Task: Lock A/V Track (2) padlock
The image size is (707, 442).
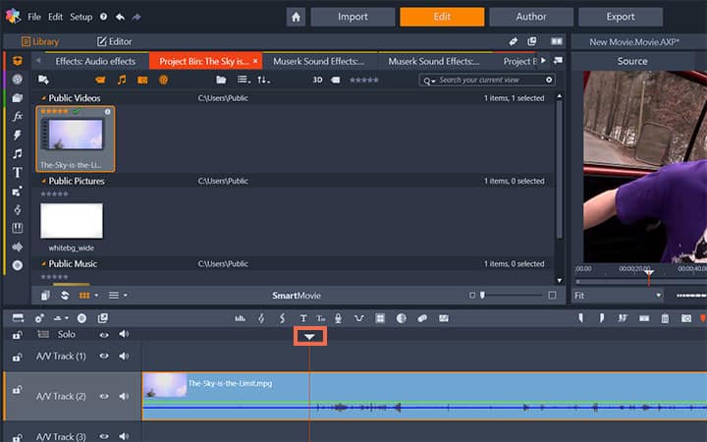Action: pyautogui.click(x=17, y=389)
